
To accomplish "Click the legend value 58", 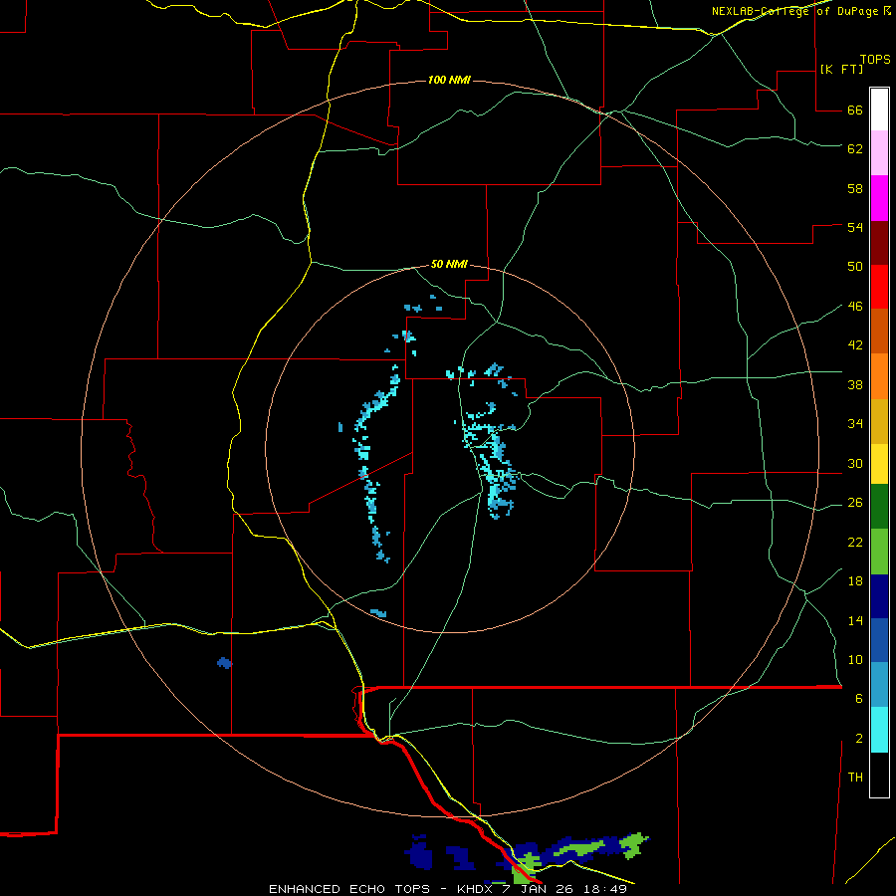I will tap(855, 188).
